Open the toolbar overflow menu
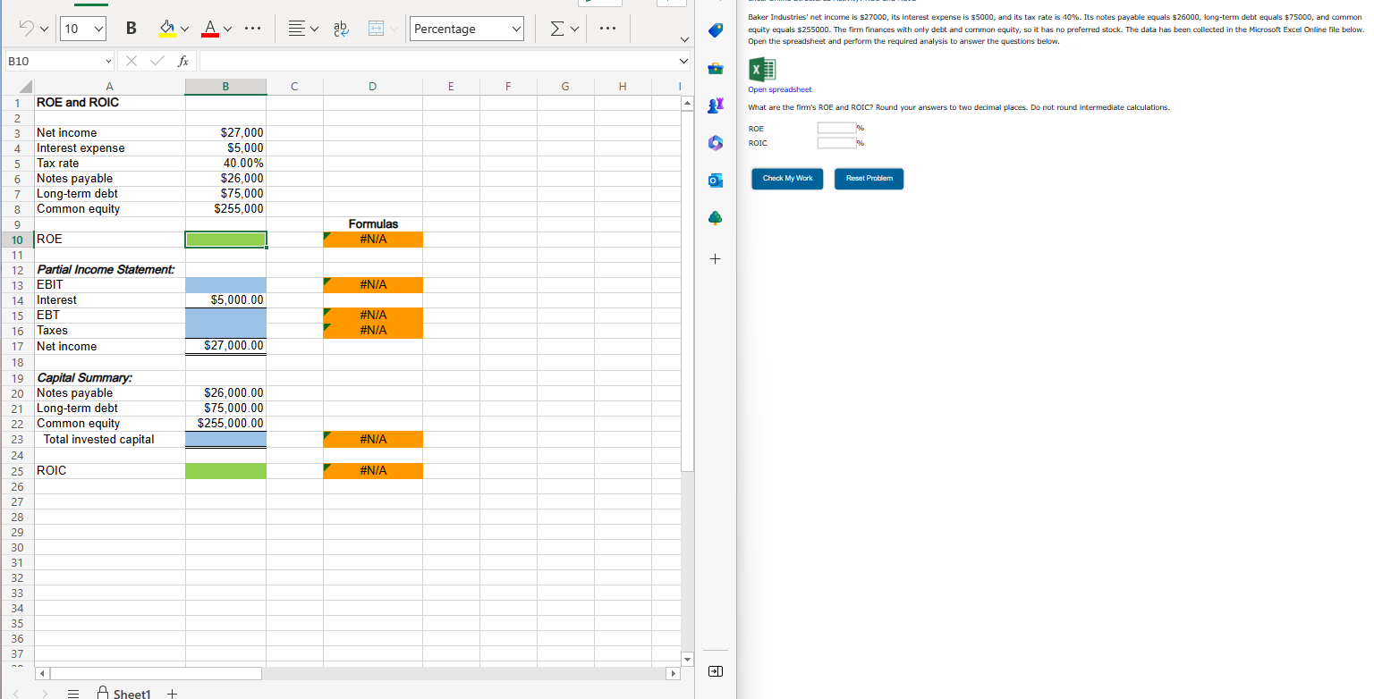 pos(607,28)
